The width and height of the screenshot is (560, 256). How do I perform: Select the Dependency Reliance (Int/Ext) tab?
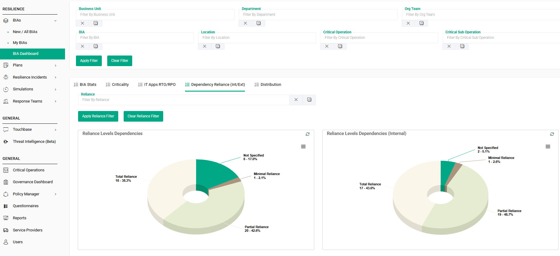pyautogui.click(x=215, y=85)
